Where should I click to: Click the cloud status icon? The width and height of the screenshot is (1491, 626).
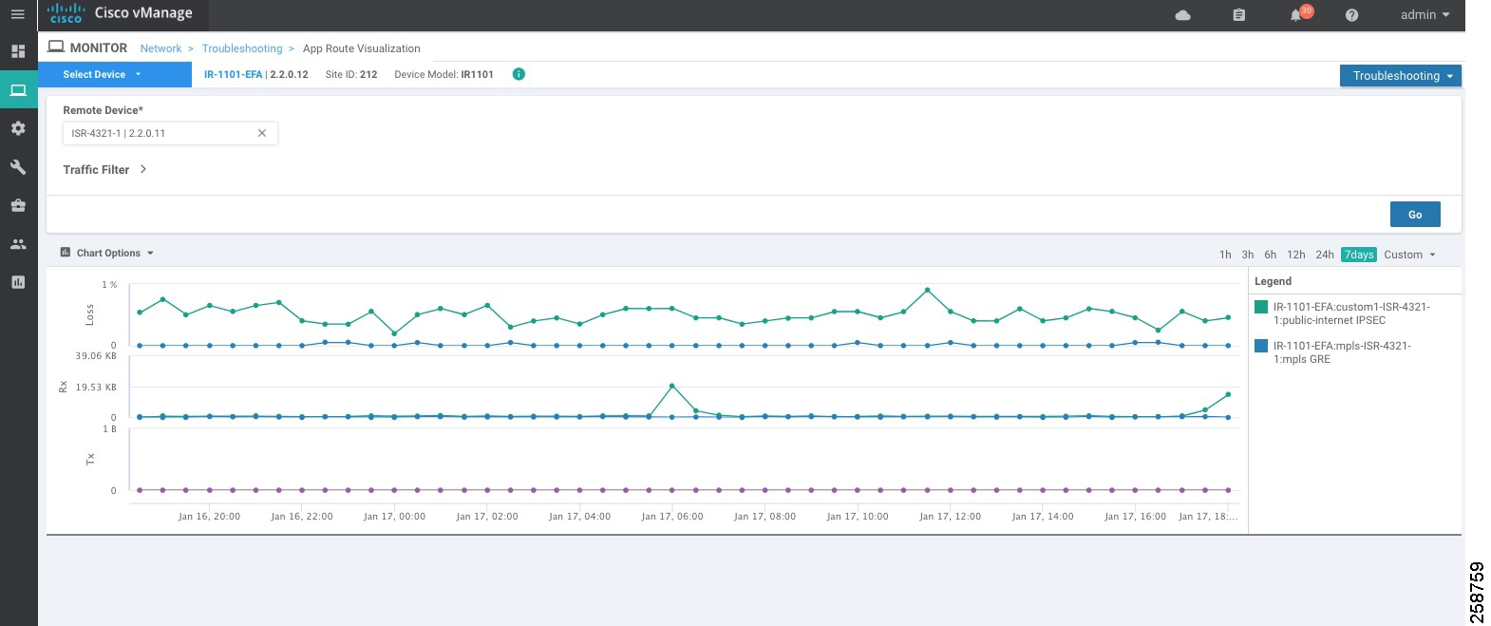coord(1183,15)
